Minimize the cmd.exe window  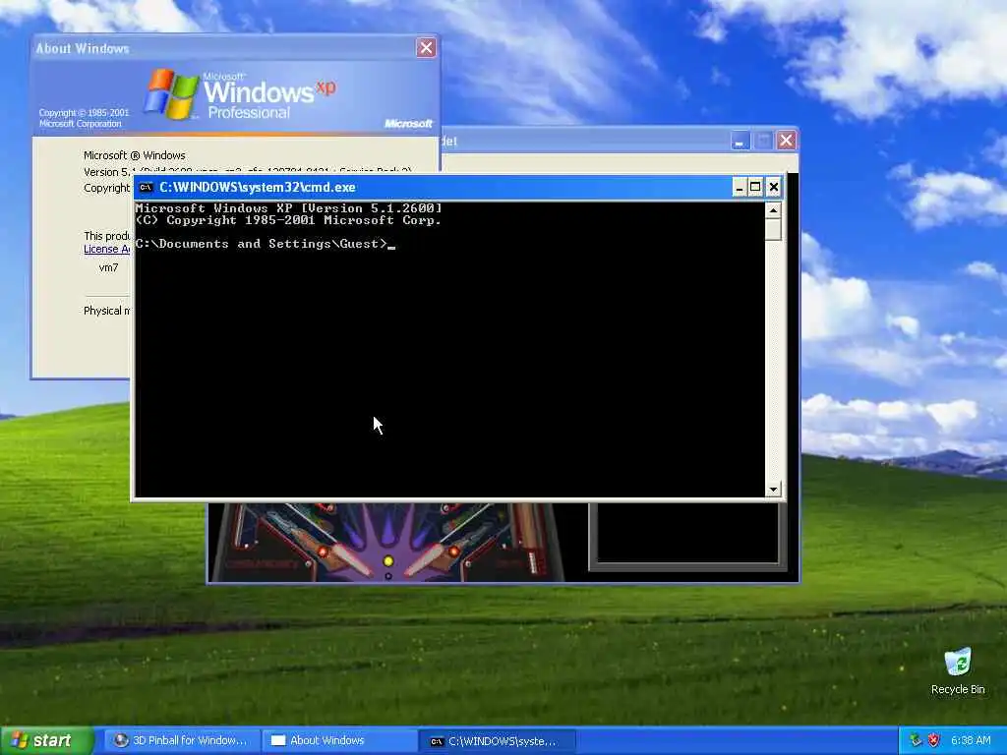pos(740,188)
